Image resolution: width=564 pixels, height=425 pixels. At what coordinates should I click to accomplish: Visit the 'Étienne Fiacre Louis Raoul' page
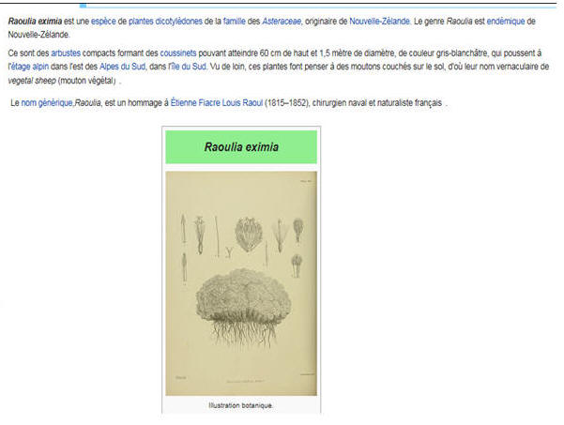pos(216,102)
